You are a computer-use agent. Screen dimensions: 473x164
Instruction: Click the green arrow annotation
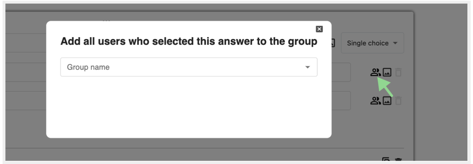[x=385, y=88]
